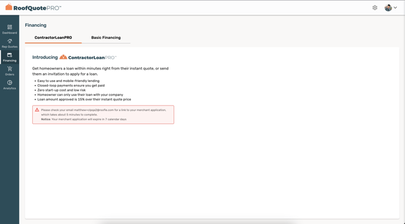Open the settings gear icon
This screenshot has width=405, height=224.
(x=375, y=8)
